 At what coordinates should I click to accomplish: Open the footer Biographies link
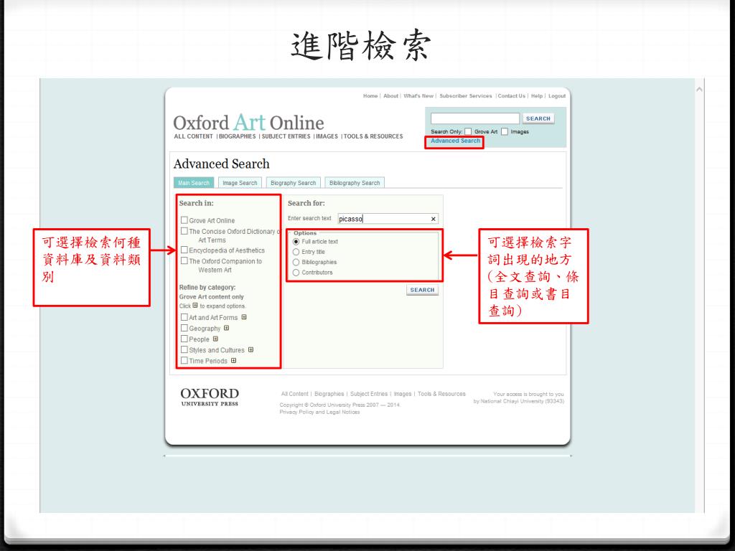coord(329,394)
